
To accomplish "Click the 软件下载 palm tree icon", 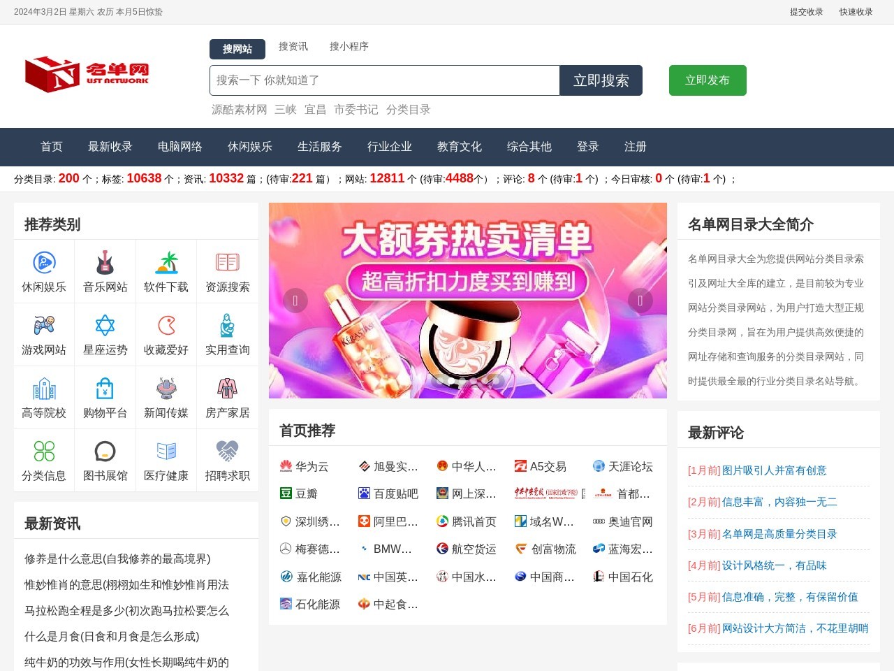I will [166, 262].
